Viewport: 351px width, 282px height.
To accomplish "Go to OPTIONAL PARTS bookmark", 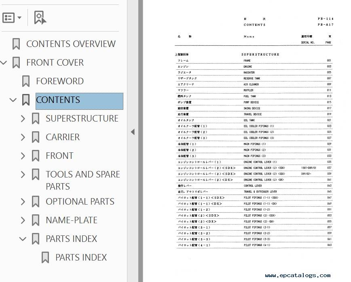I will (x=80, y=201).
